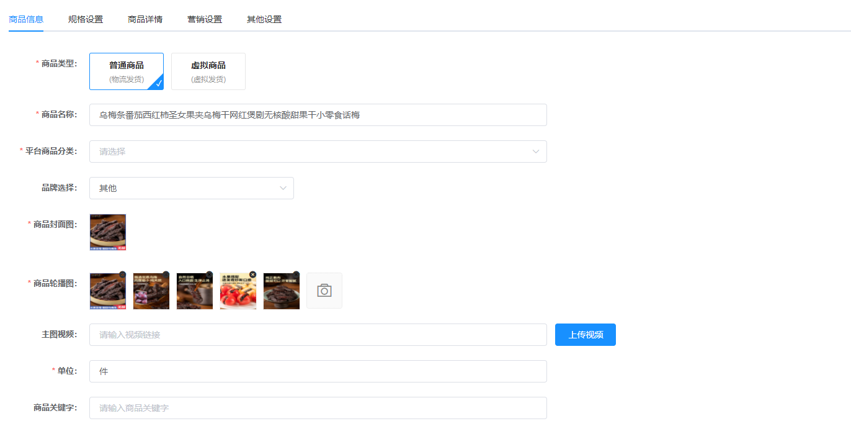Image resolution: width=851 pixels, height=421 pixels.
Task: Click the 商品封面图 label text
Action: click(x=55, y=224)
